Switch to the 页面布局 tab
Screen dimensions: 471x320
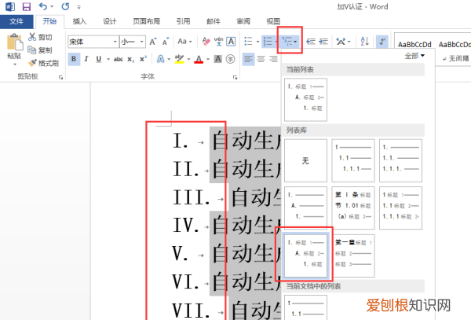pos(146,21)
